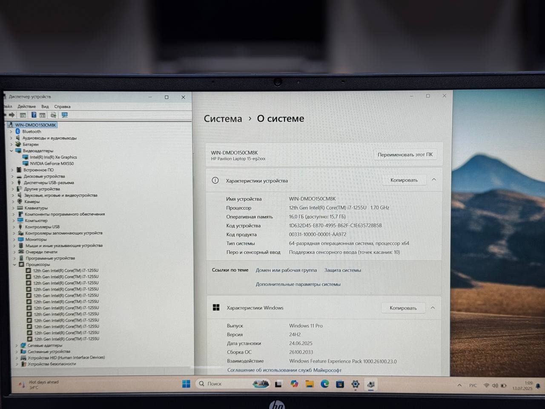
Task: Click the Properties panel icon after Help
Action: (x=43, y=115)
